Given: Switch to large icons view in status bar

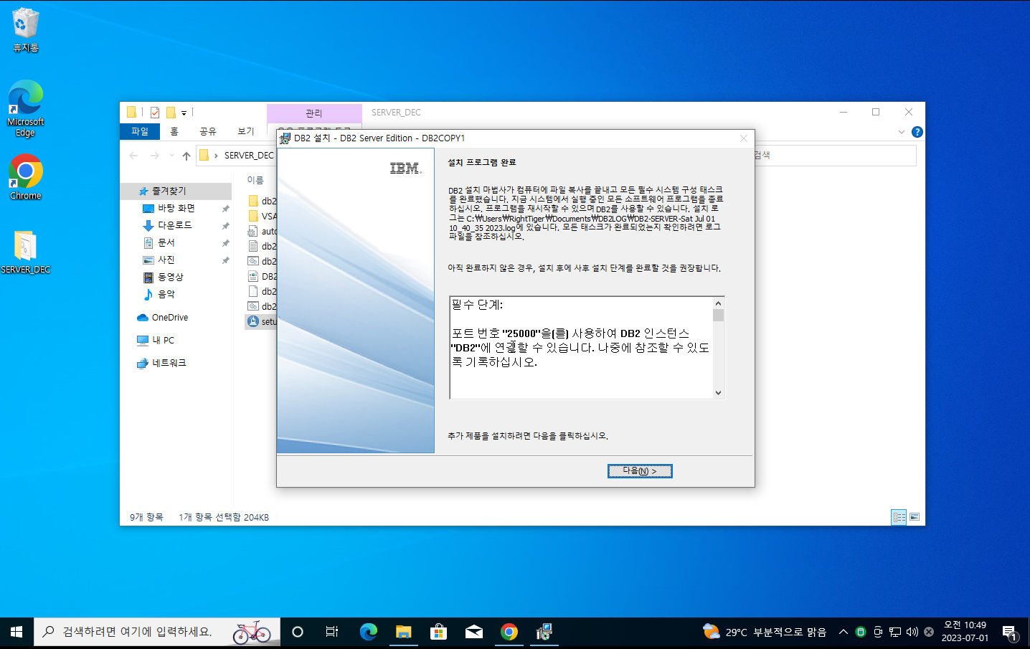Looking at the screenshot, I should coord(915,517).
